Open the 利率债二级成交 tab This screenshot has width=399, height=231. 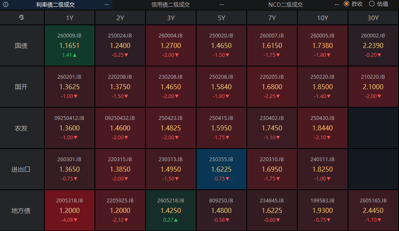(55, 5)
